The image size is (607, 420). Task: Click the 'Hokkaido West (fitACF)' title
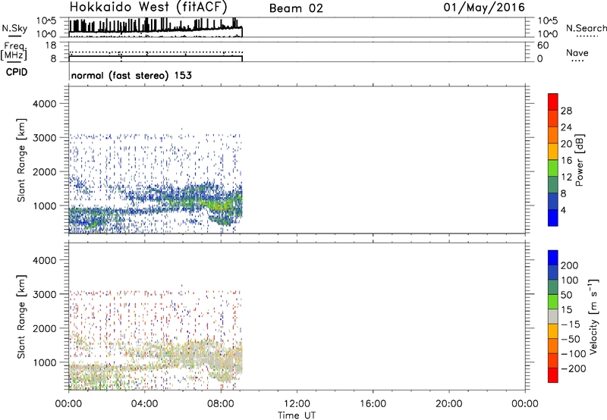pos(148,7)
